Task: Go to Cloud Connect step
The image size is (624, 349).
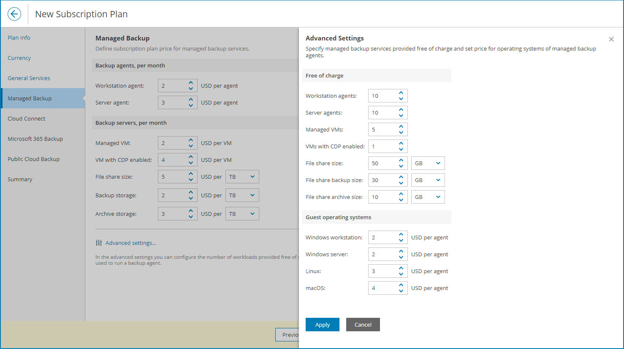Action: (x=26, y=118)
